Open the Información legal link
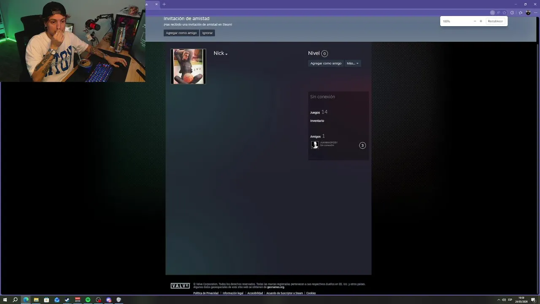Viewport: 540px width, 304px height. [x=233, y=293]
